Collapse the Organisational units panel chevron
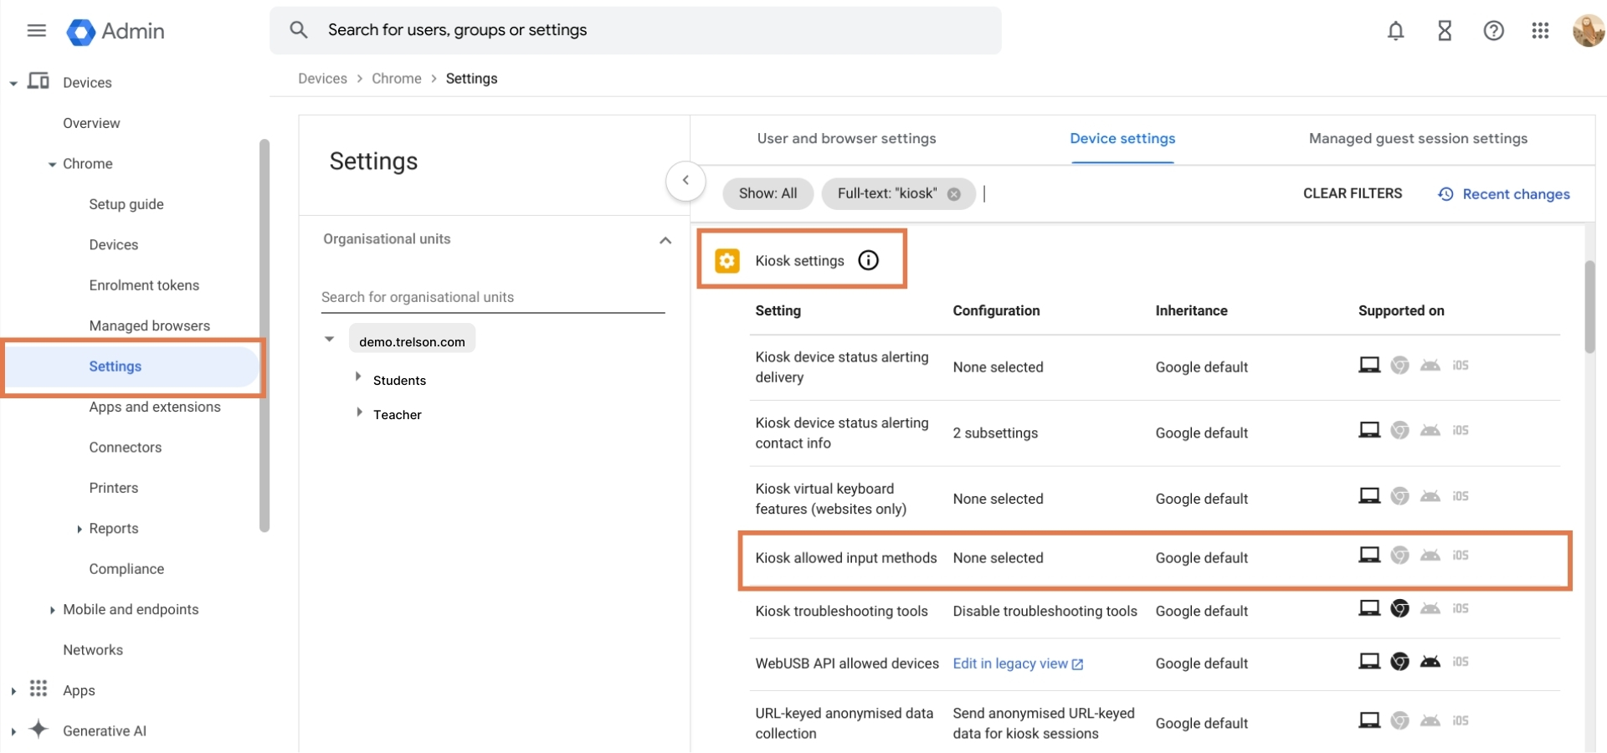Screen dimensions: 1607x753 pos(665,240)
